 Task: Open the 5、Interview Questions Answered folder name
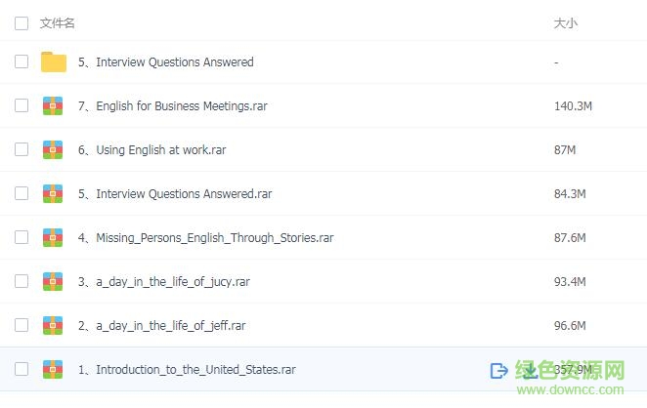coord(165,62)
